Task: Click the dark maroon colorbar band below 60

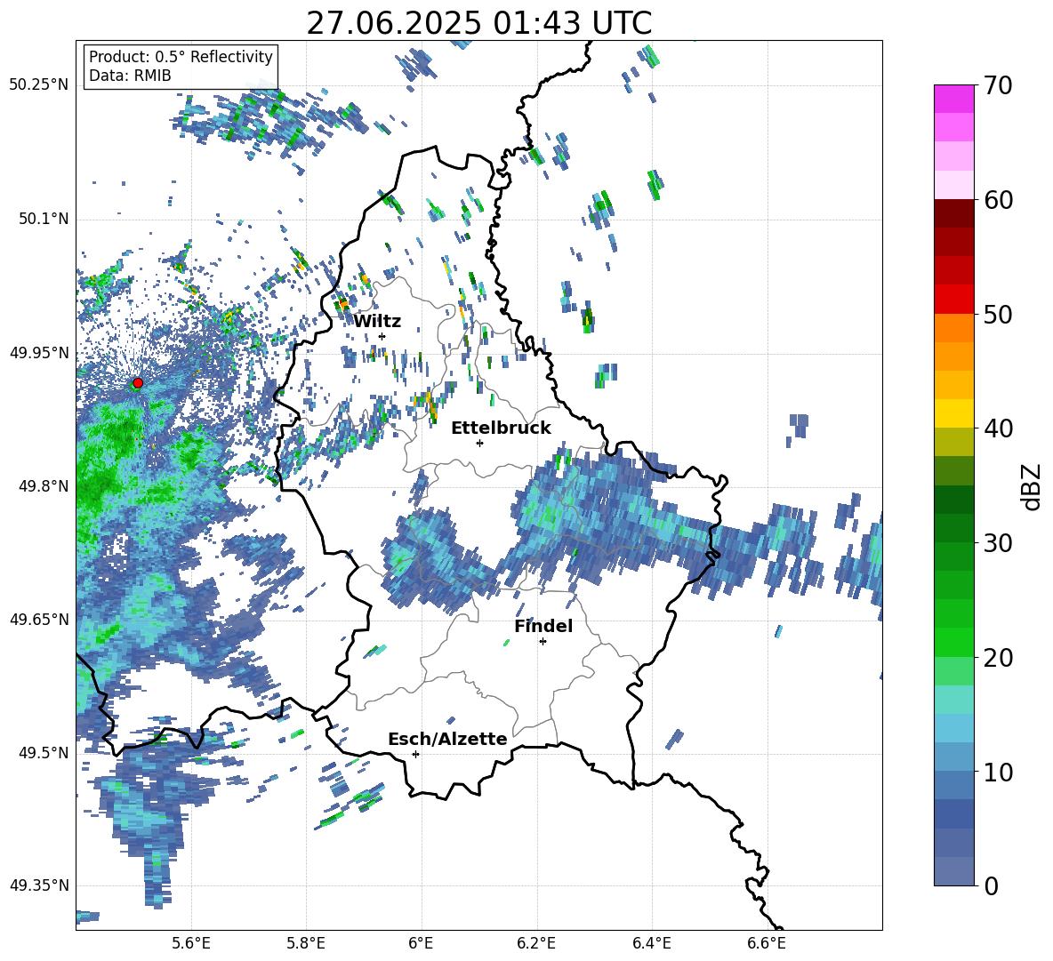Action: tap(953, 213)
